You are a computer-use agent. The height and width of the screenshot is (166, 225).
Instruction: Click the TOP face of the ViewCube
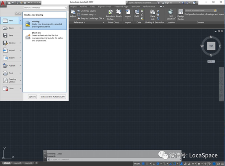211,46
